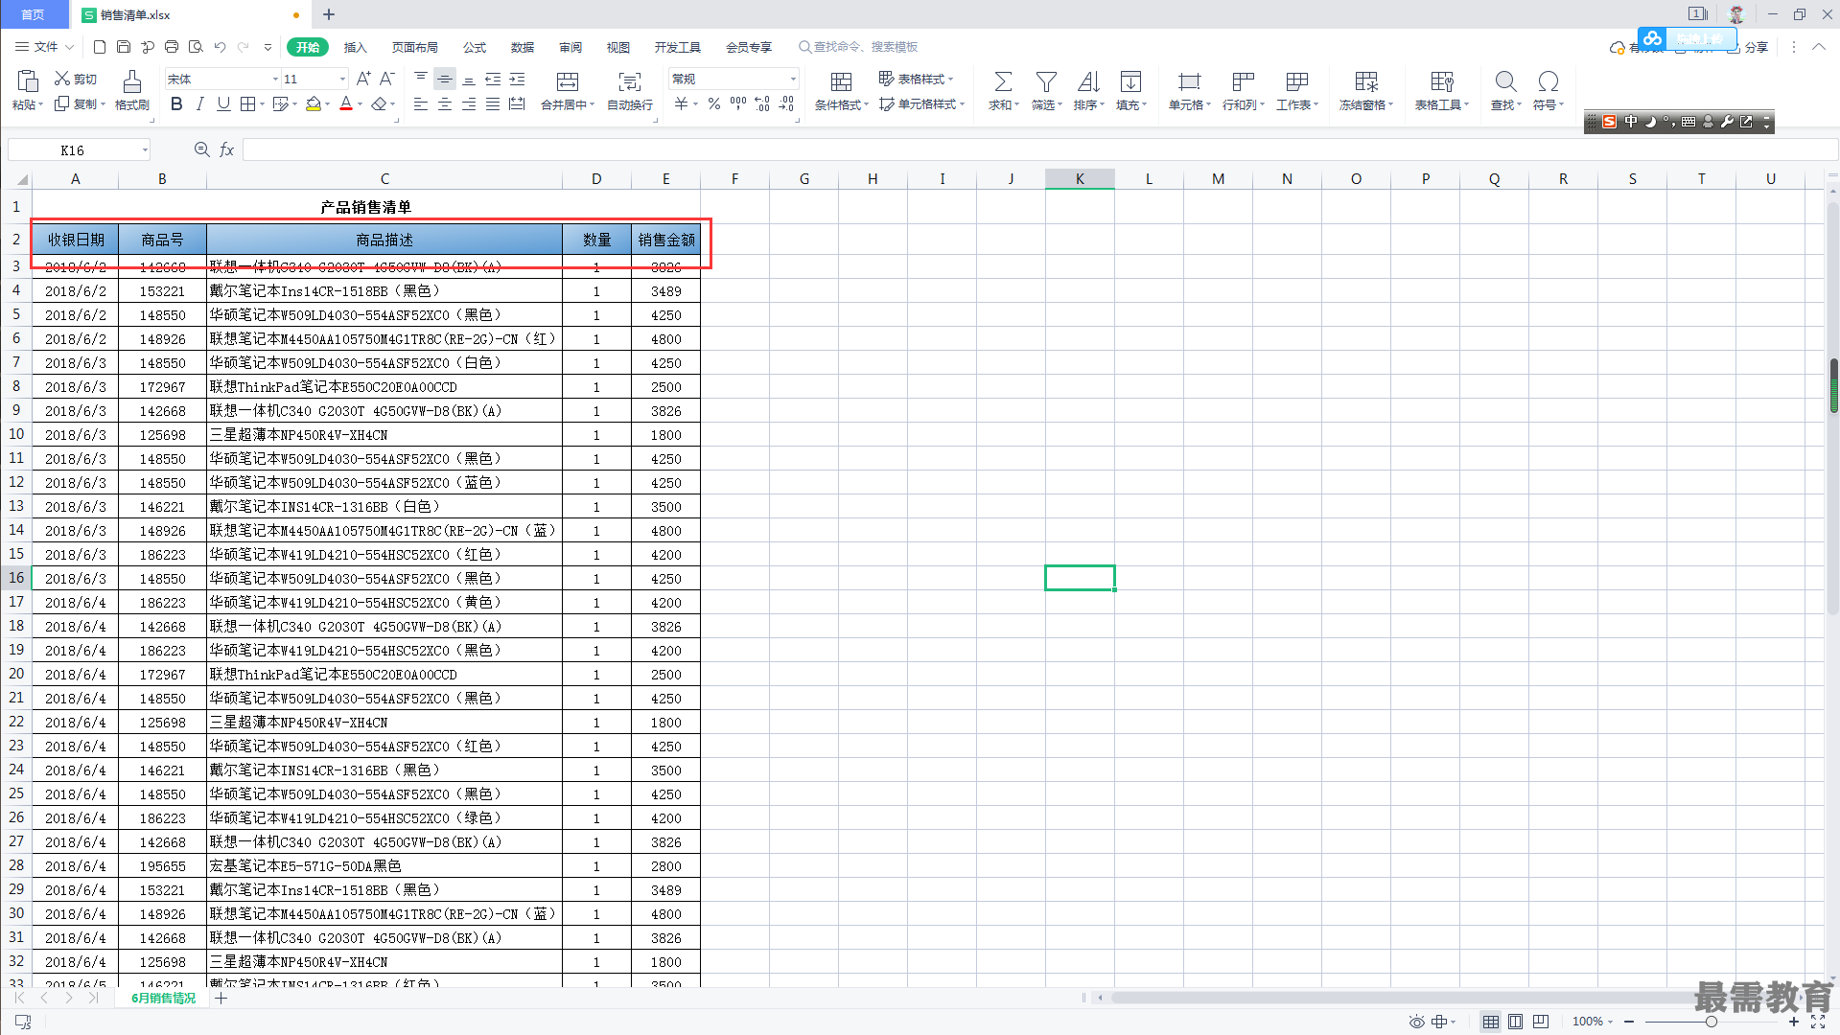1840x1035 pixels.
Task: Toggle italic formatting
Action: tap(199, 103)
